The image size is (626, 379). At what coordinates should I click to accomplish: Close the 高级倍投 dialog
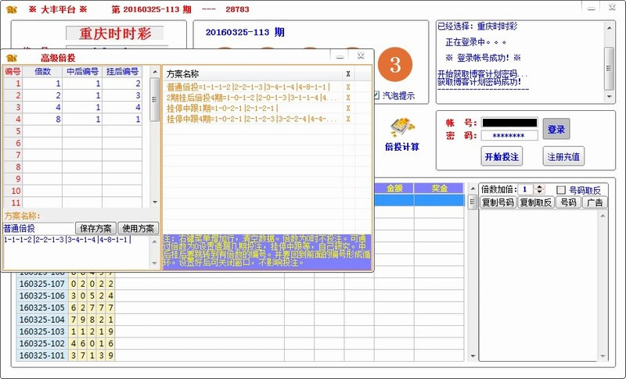[361, 55]
